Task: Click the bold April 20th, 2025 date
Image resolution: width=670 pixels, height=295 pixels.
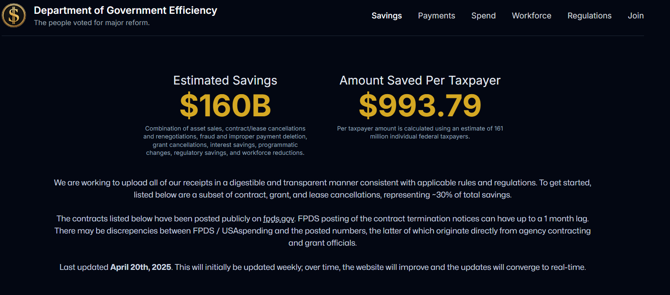Action: 141,267
